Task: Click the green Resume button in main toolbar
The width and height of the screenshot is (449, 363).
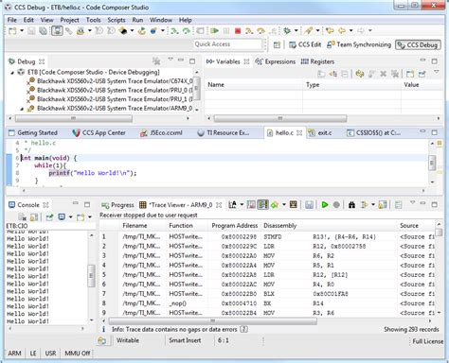Action: click(x=215, y=31)
